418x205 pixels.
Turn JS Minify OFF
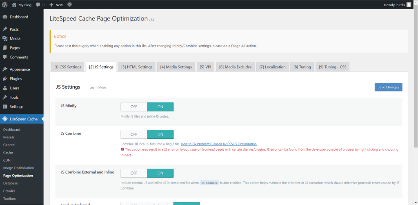[x=134, y=107]
